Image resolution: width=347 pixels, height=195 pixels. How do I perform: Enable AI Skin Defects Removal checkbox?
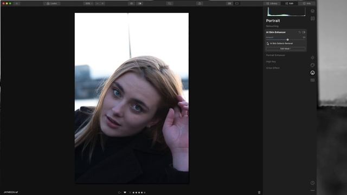click(268, 43)
